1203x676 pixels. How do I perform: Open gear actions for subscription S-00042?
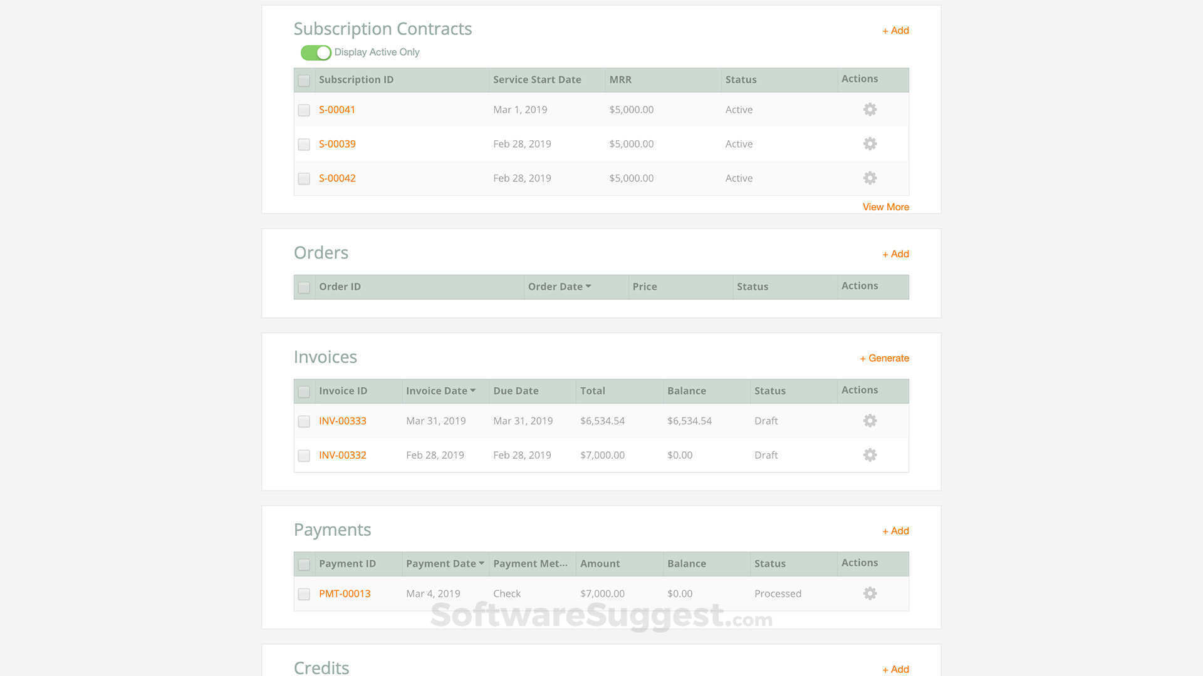(870, 178)
